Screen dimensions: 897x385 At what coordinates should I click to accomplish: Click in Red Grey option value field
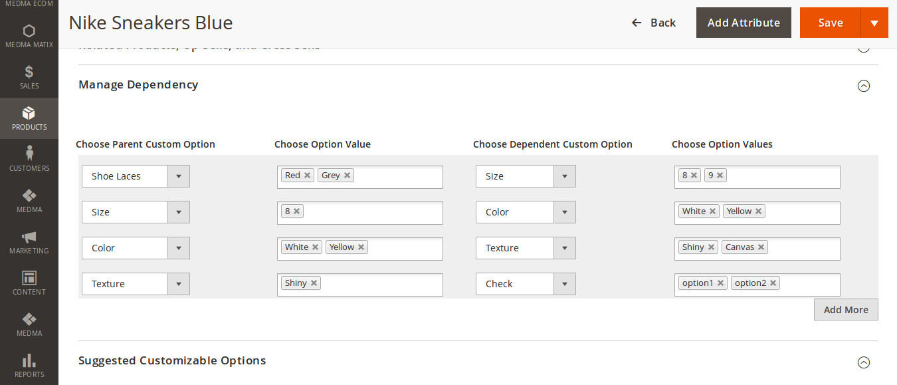(x=359, y=177)
